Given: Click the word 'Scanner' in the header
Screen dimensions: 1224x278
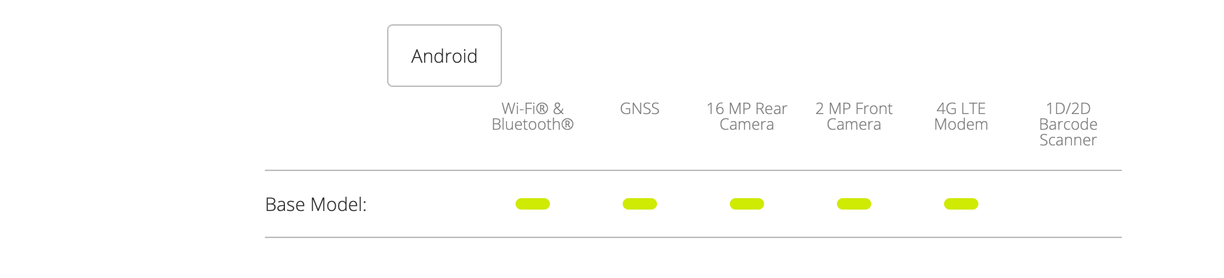Looking at the screenshot, I should pyautogui.click(x=1068, y=140).
